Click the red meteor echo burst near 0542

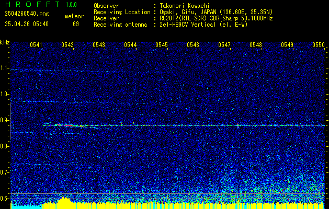coord(65,125)
